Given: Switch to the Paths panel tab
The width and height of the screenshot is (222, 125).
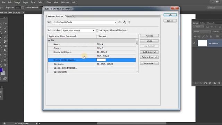Looking at the screenshot, I should pos(203,23).
